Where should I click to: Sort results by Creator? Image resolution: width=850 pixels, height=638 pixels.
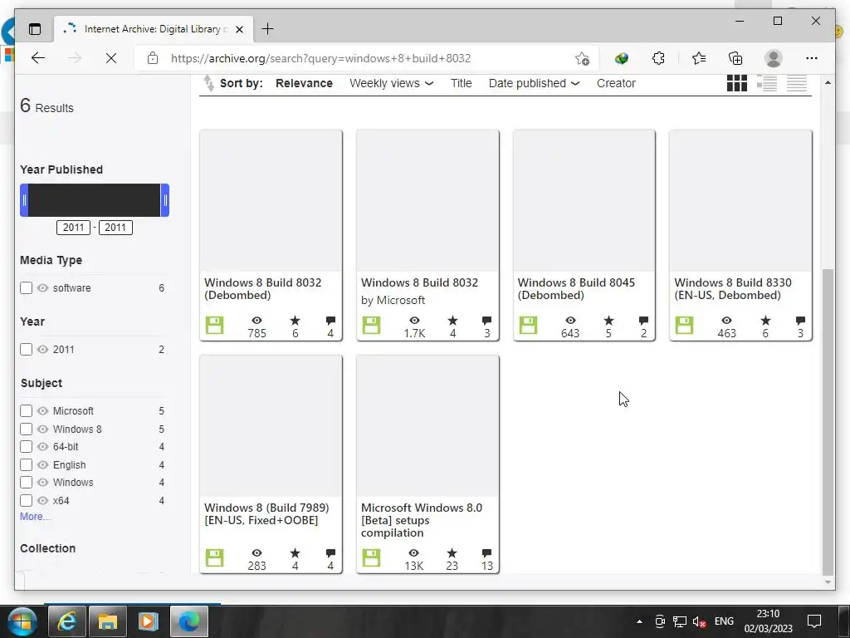(616, 83)
